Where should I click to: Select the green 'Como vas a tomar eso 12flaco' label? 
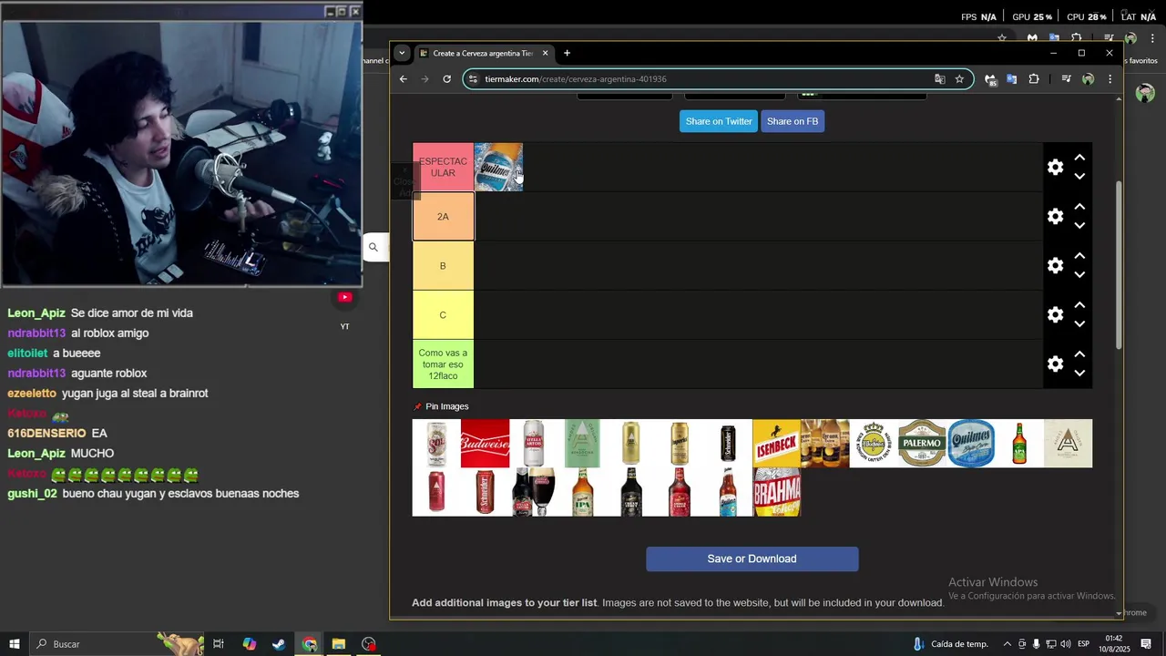(443, 364)
